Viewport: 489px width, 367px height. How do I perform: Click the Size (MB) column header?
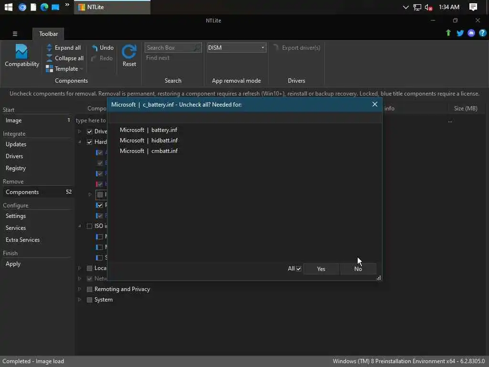coord(466,108)
